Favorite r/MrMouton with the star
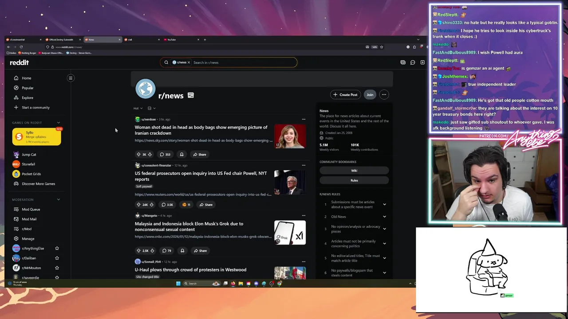 [x=57, y=268]
